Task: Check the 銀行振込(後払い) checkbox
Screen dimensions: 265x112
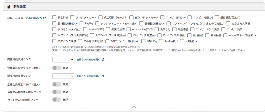Action: [x=54, y=23]
